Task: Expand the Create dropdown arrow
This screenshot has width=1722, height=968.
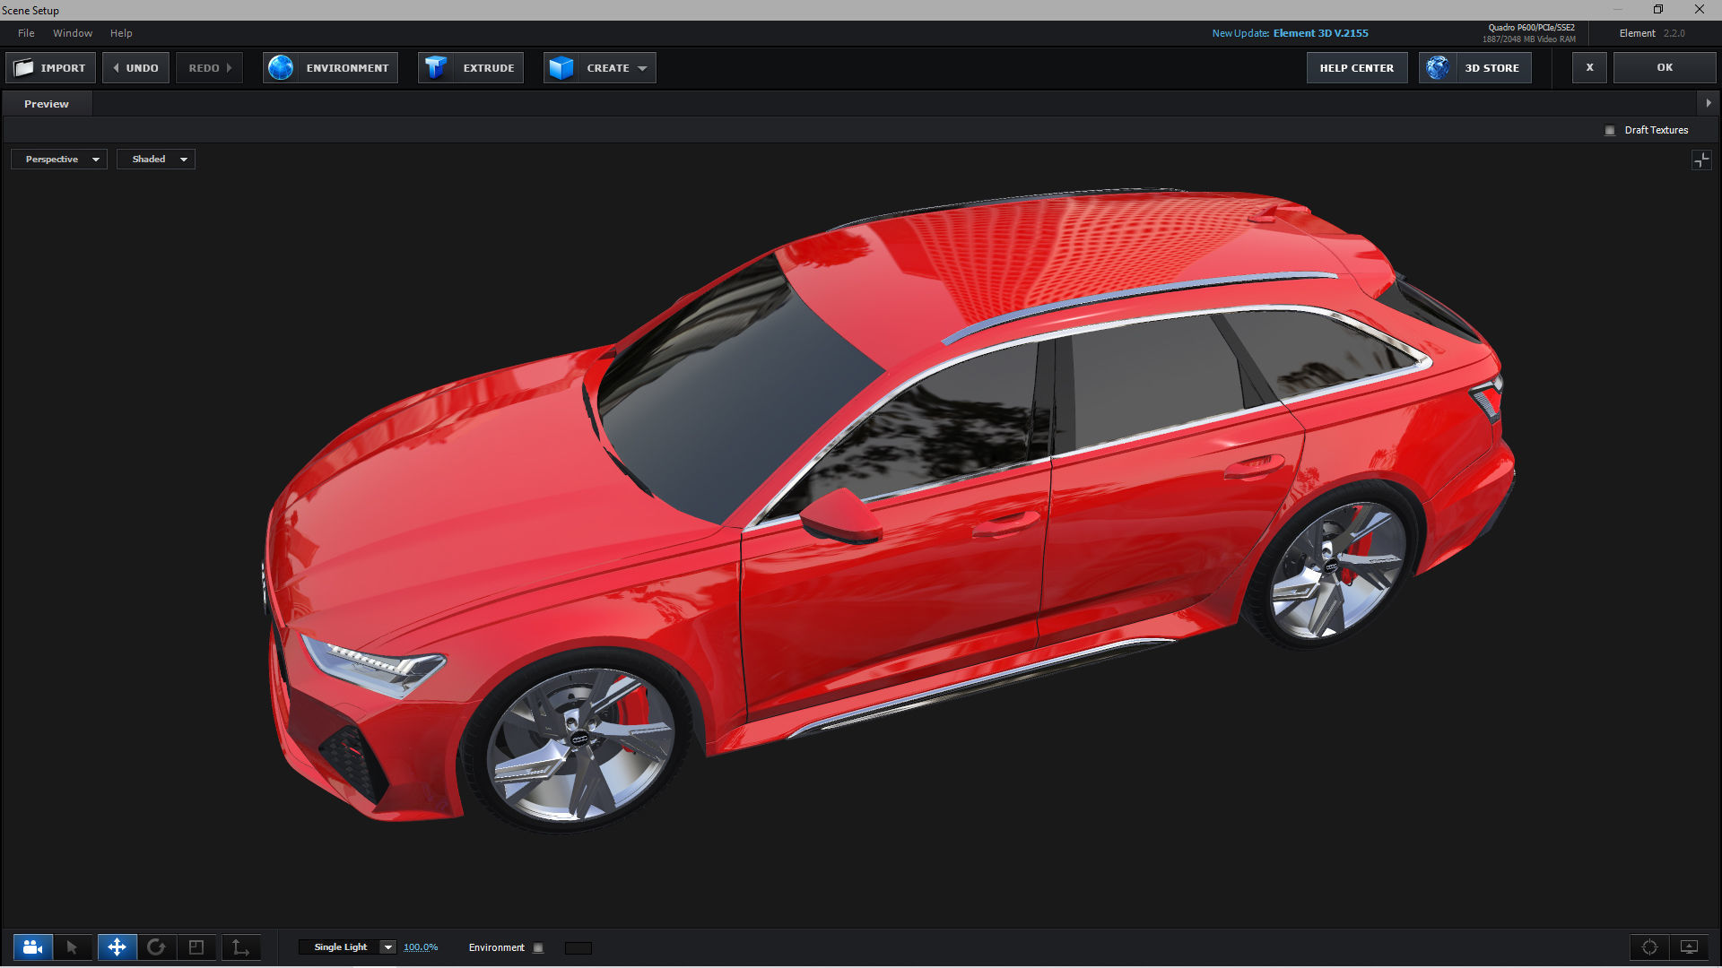Action: click(x=642, y=68)
